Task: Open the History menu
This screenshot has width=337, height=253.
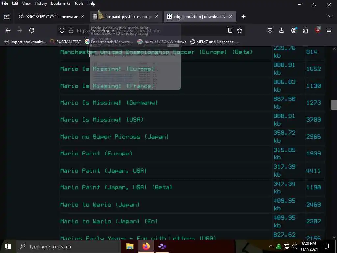Action: (x=40, y=3)
